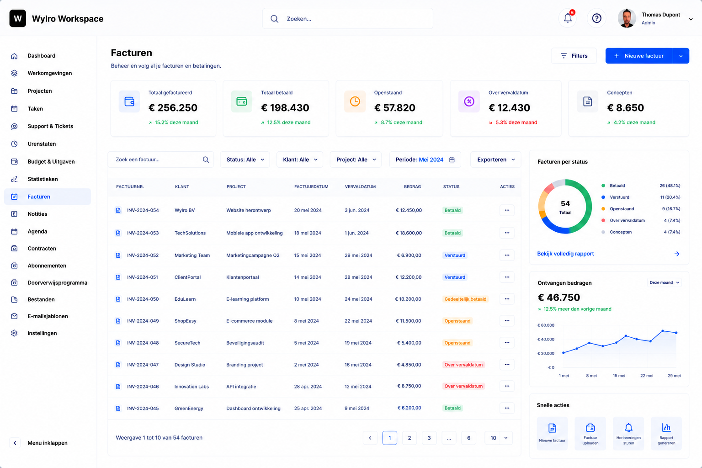Click the Instellingen gear icon

pos(14,333)
